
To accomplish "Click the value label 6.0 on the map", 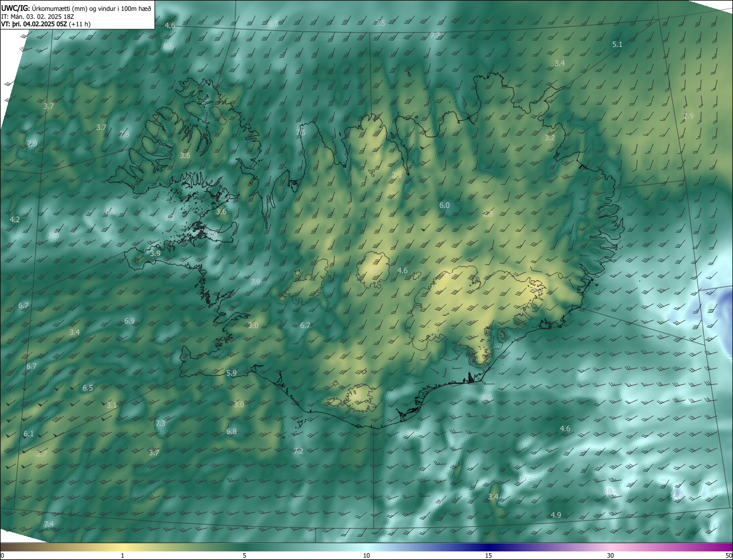I will point(444,205).
